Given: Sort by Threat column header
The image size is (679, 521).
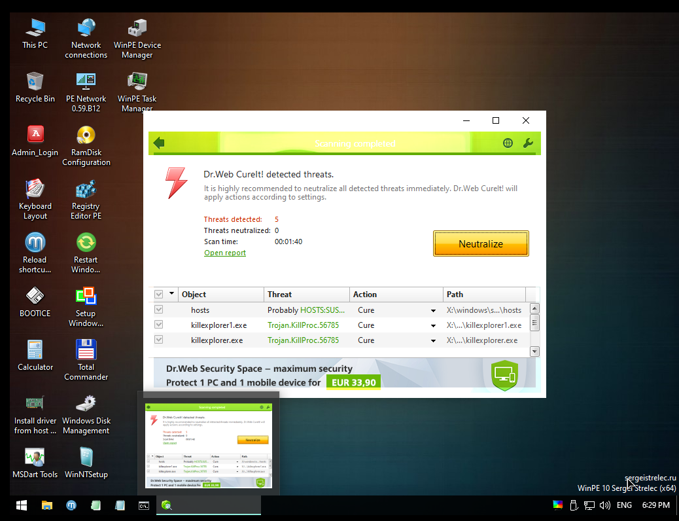Looking at the screenshot, I should click(x=307, y=295).
